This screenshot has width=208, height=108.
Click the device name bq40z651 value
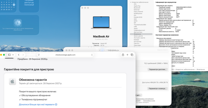click(179, 9)
